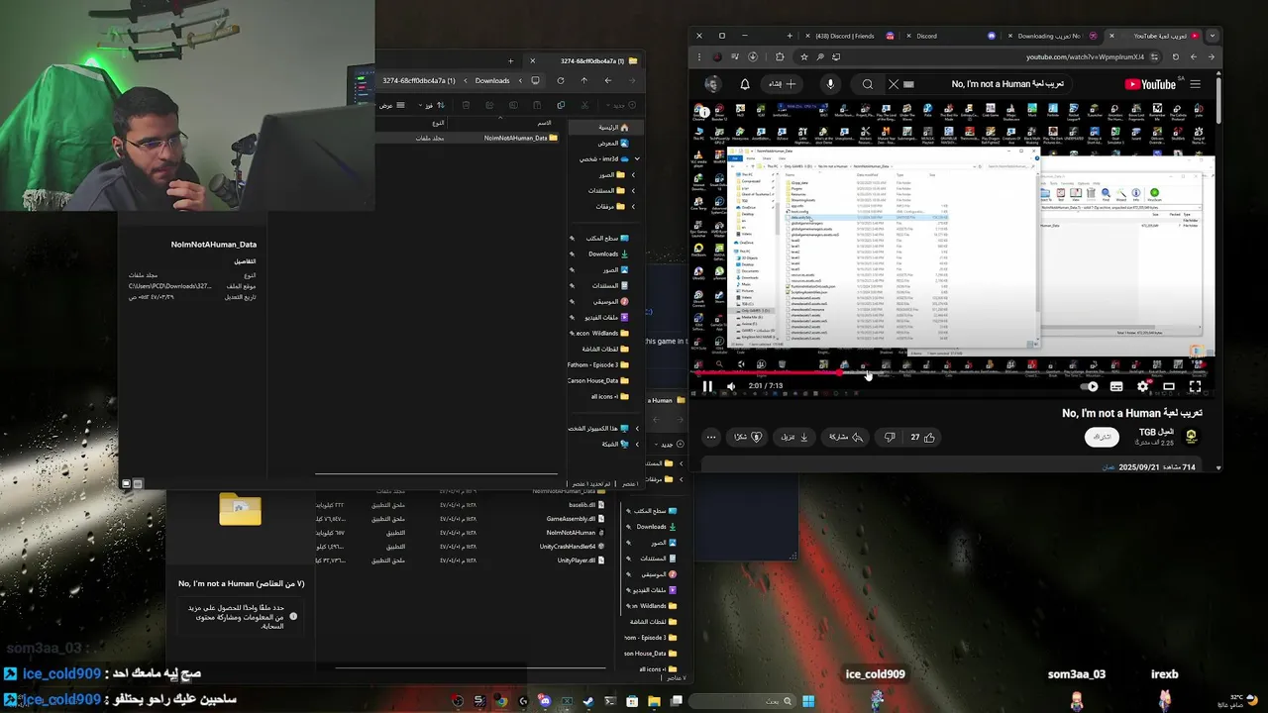Open YouTube player settings gear
The width and height of the screenshot is (1268, 713).
tap(1142, 386)
